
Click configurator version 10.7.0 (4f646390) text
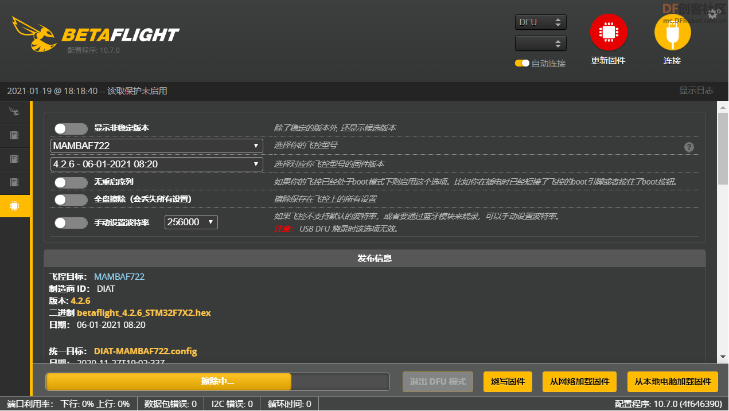tap(668, 404)
